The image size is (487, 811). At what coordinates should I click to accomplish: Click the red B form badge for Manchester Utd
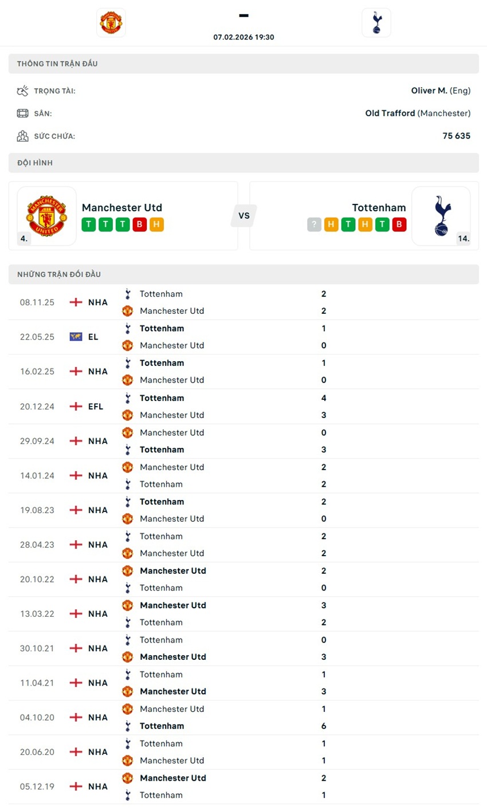[x=140, y=225]
